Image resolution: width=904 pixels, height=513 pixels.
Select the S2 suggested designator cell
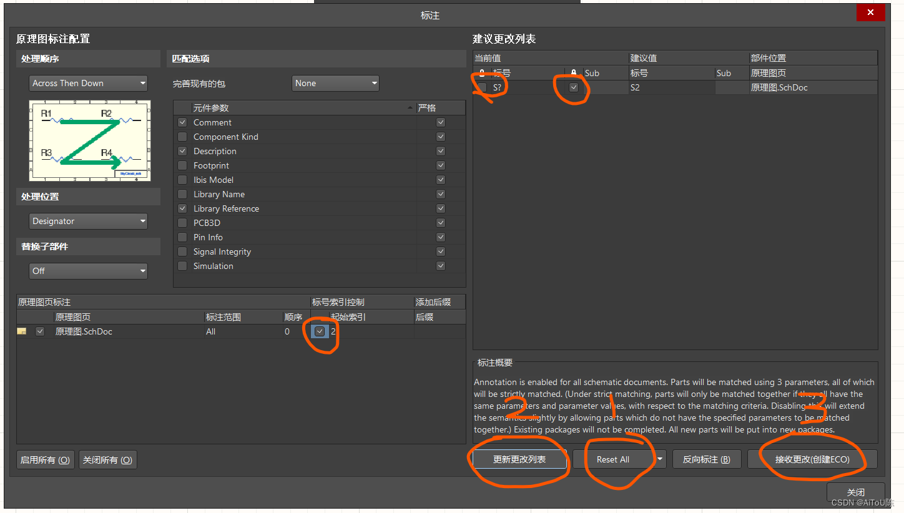(671, 87)
